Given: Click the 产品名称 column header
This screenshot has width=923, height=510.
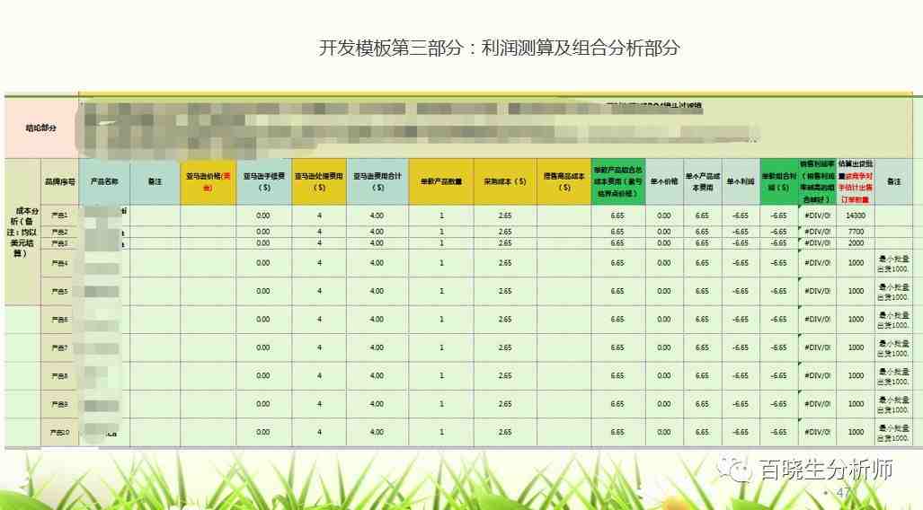Looking at the screenshot, I should pos(104,181).
